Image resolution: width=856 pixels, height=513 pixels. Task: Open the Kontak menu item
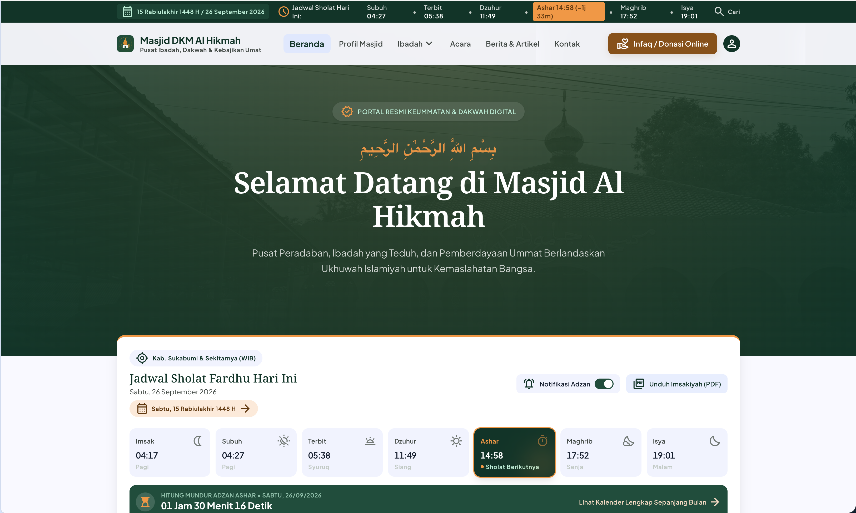[567, 44]
